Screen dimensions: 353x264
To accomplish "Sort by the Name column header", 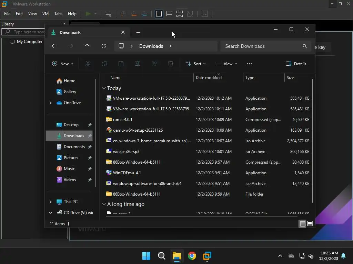I will point(116,78).
